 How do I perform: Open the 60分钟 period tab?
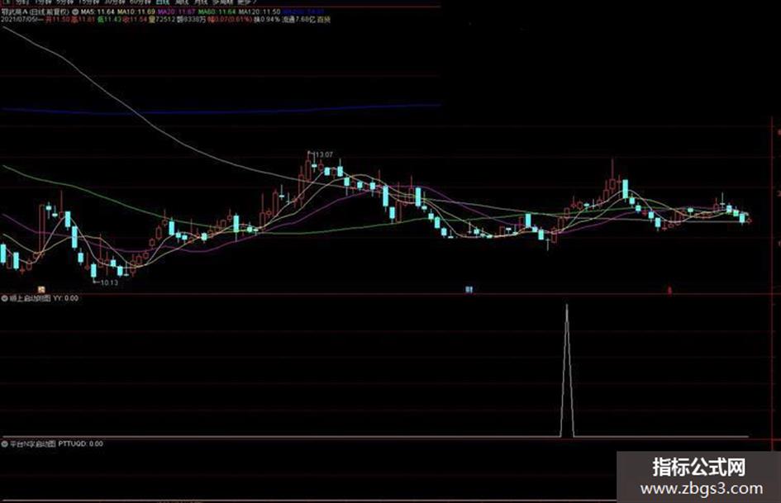140,2
